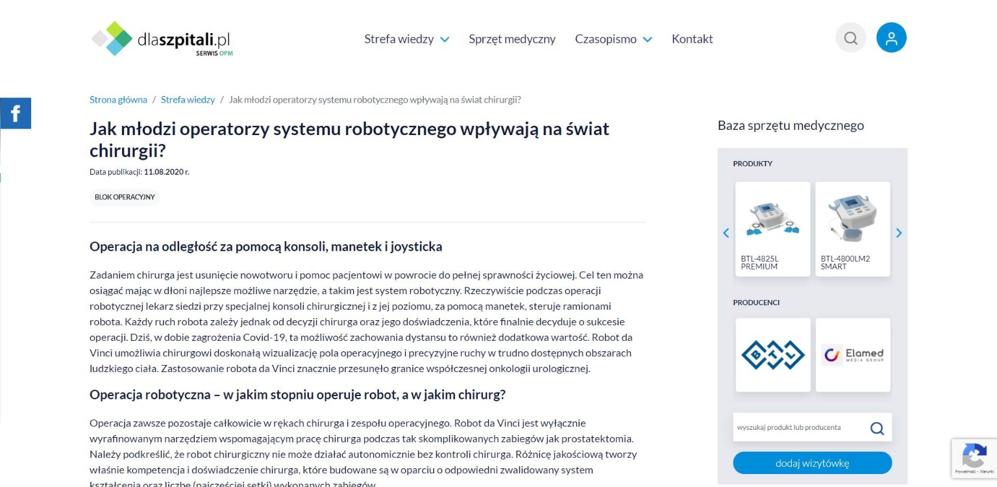
Task: Expand the Strefa wiedzy menu chevron
Action: [x=445, y=40]
